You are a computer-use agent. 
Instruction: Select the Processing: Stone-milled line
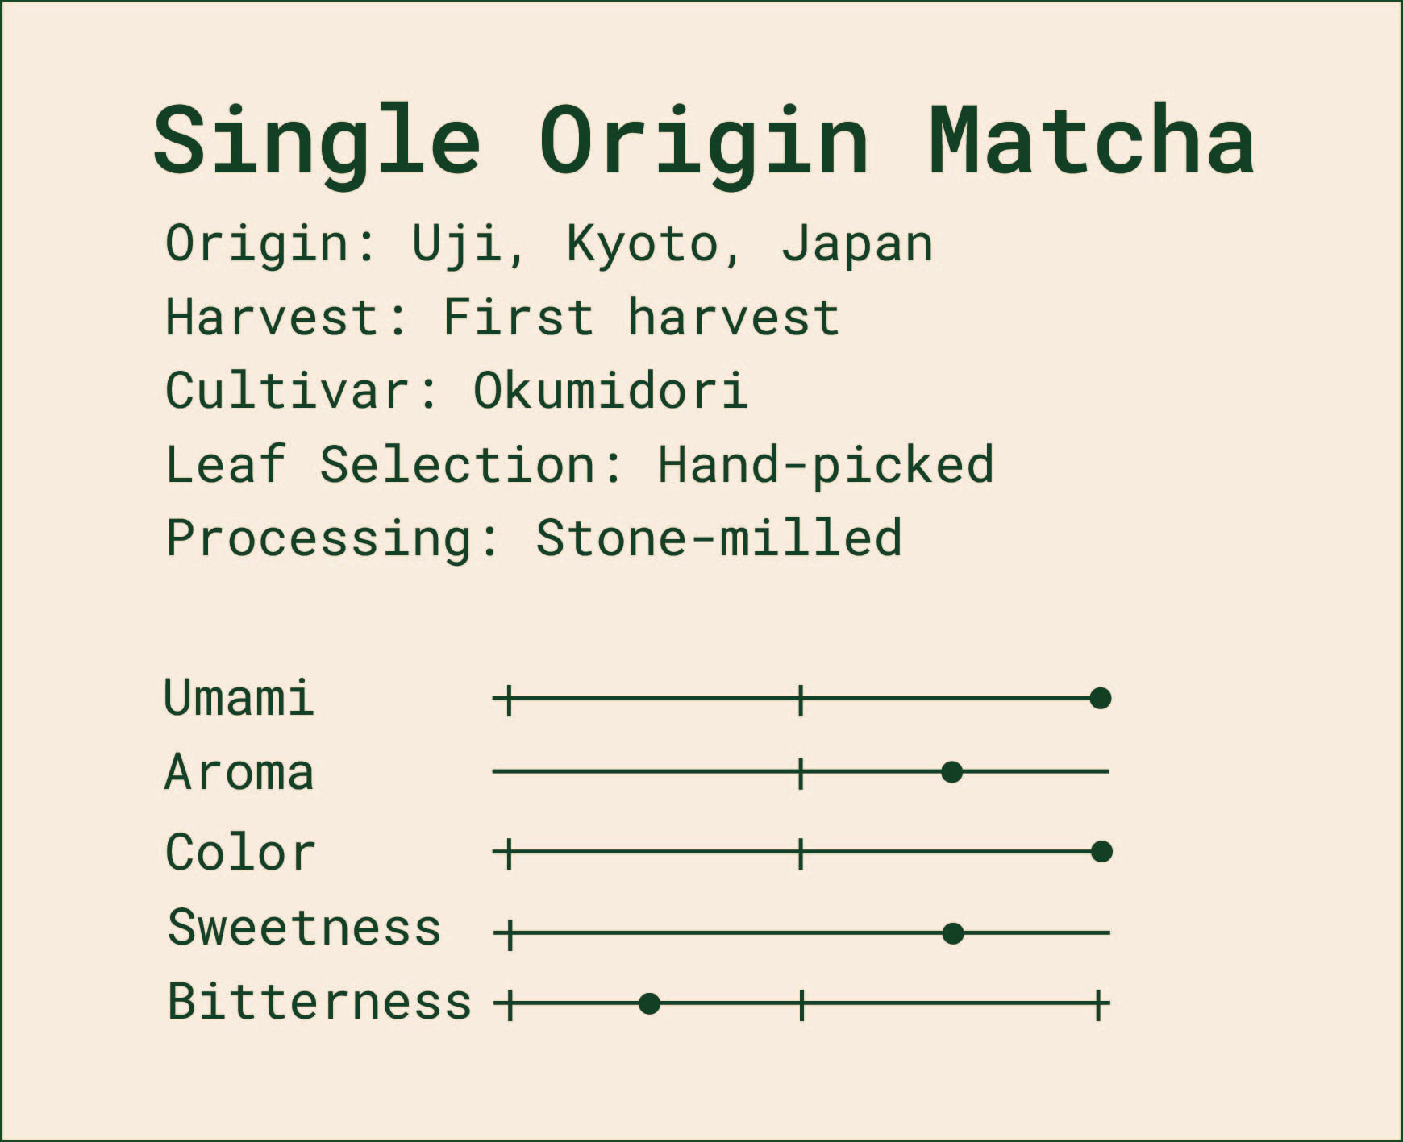coord(533,538)
